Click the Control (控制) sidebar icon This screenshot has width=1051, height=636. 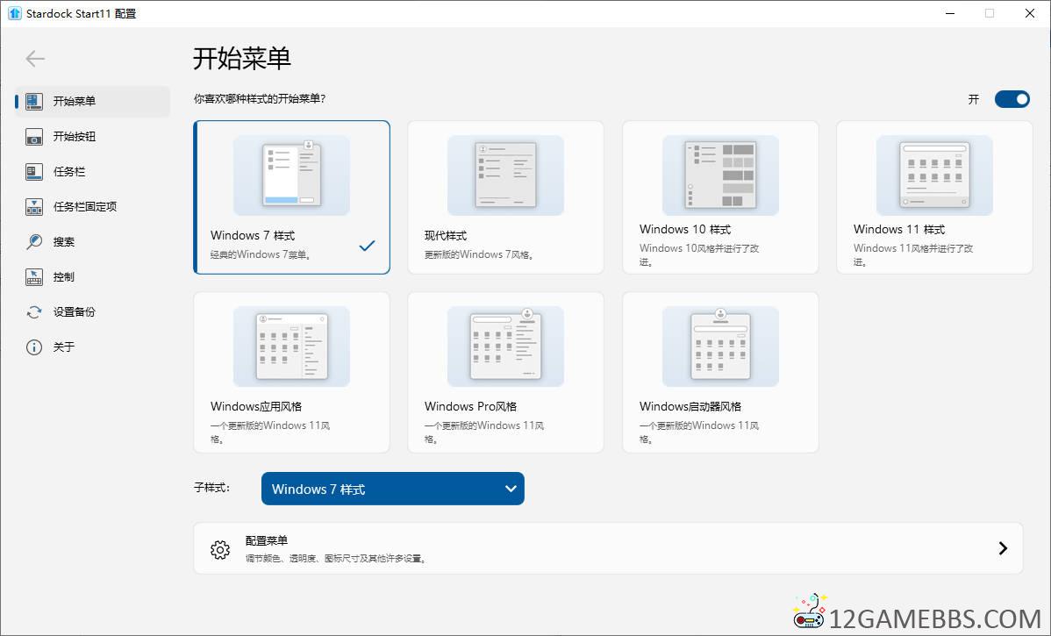34,277
